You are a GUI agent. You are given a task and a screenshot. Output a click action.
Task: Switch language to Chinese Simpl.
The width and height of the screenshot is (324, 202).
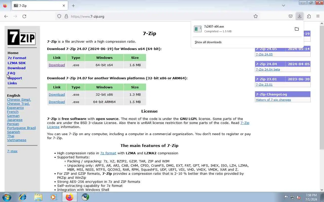click(19, 99)
